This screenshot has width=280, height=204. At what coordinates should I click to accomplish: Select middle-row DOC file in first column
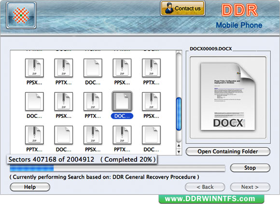[x=34, y=102]
